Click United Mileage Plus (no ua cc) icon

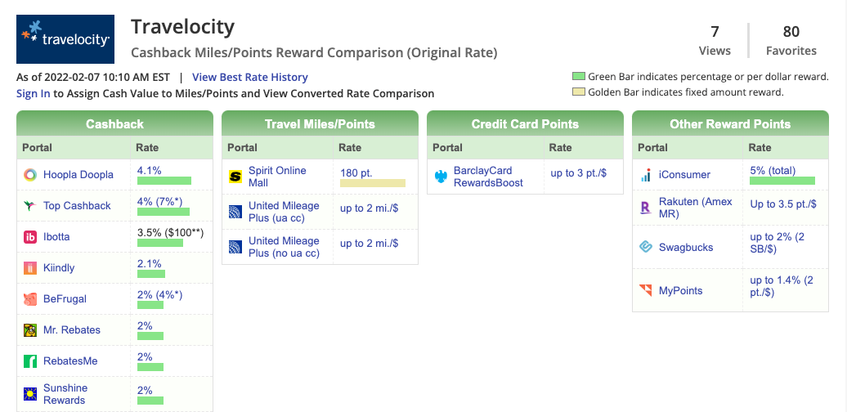[235, 247]
